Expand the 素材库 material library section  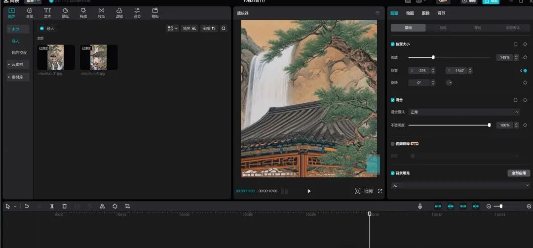pos(18,77)
